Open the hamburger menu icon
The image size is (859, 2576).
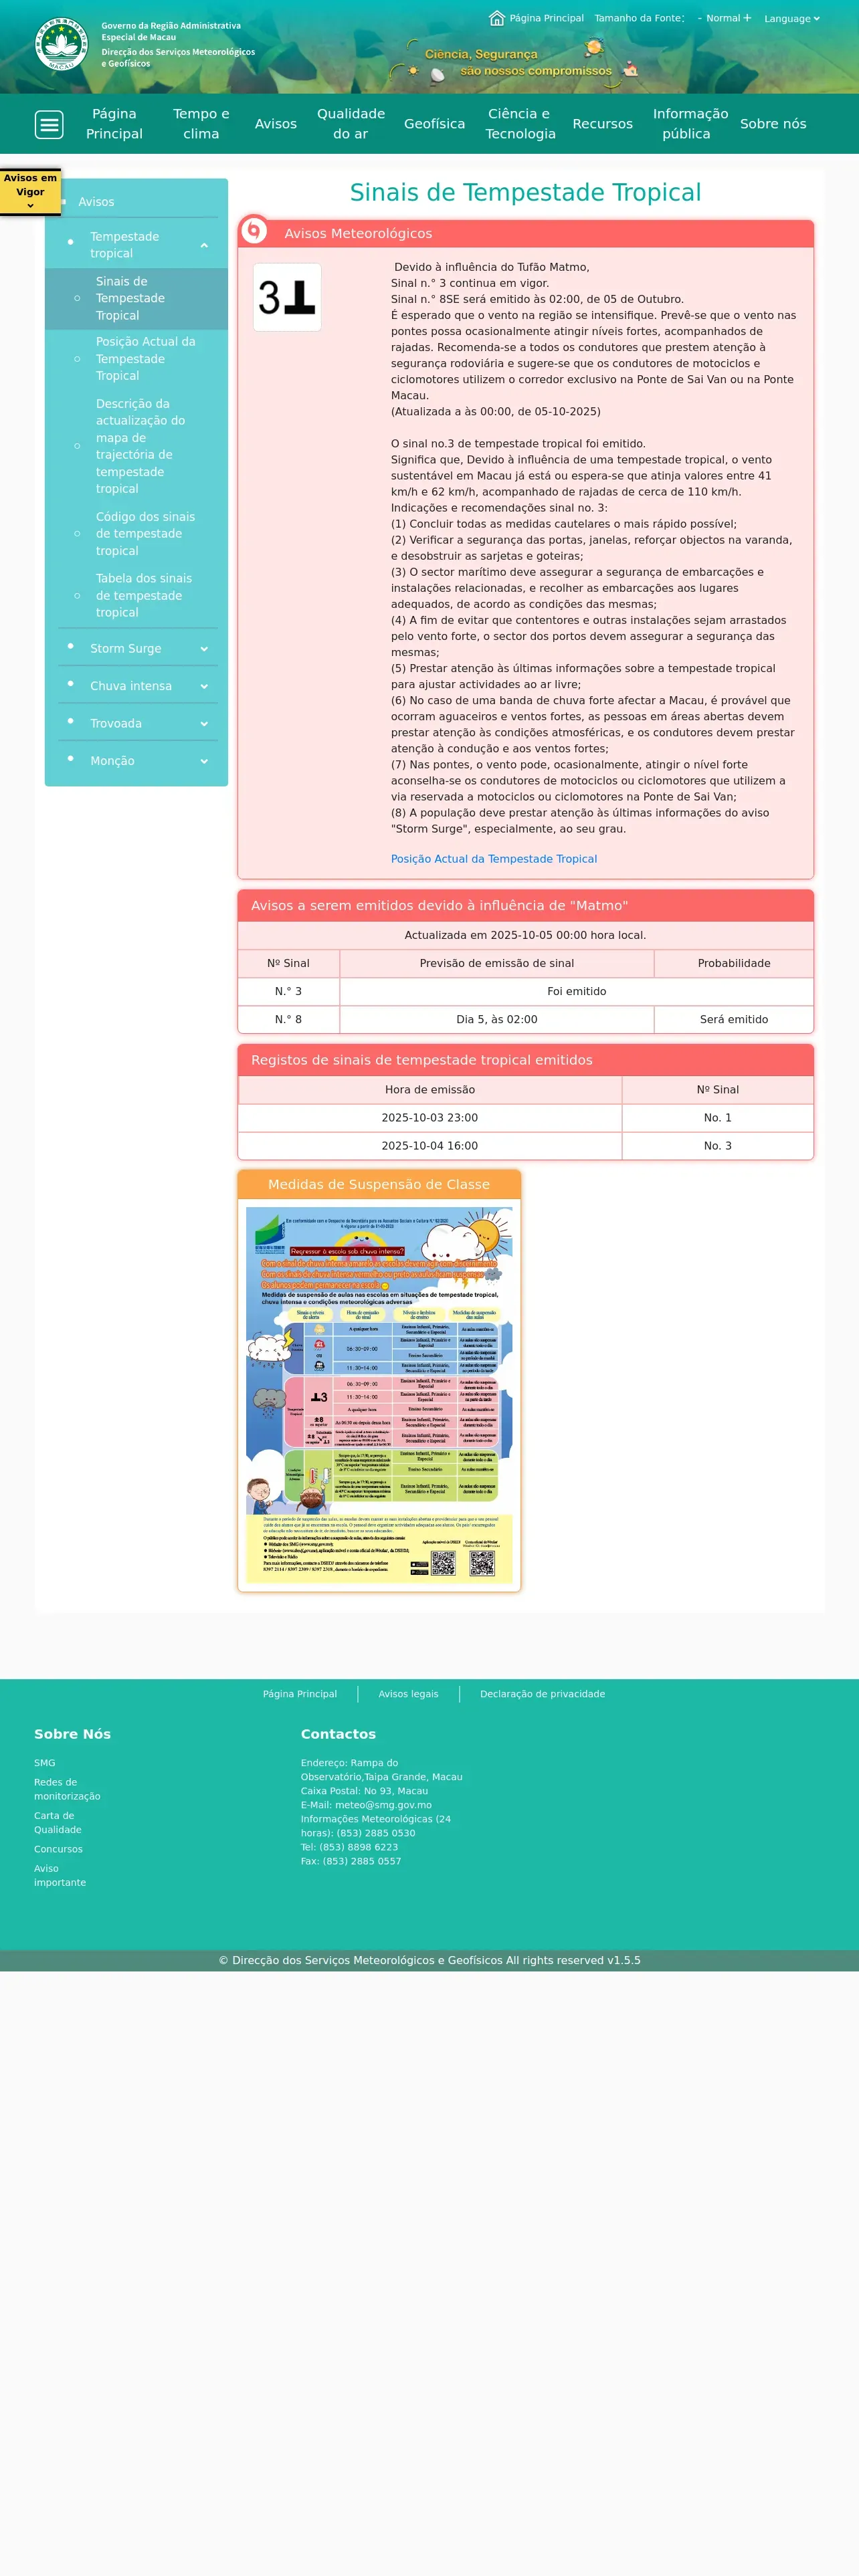coord(49,124)
